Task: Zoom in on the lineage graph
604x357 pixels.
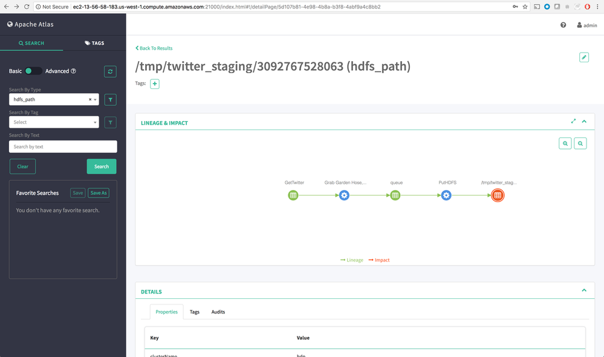Action: (x=565, y=143)
